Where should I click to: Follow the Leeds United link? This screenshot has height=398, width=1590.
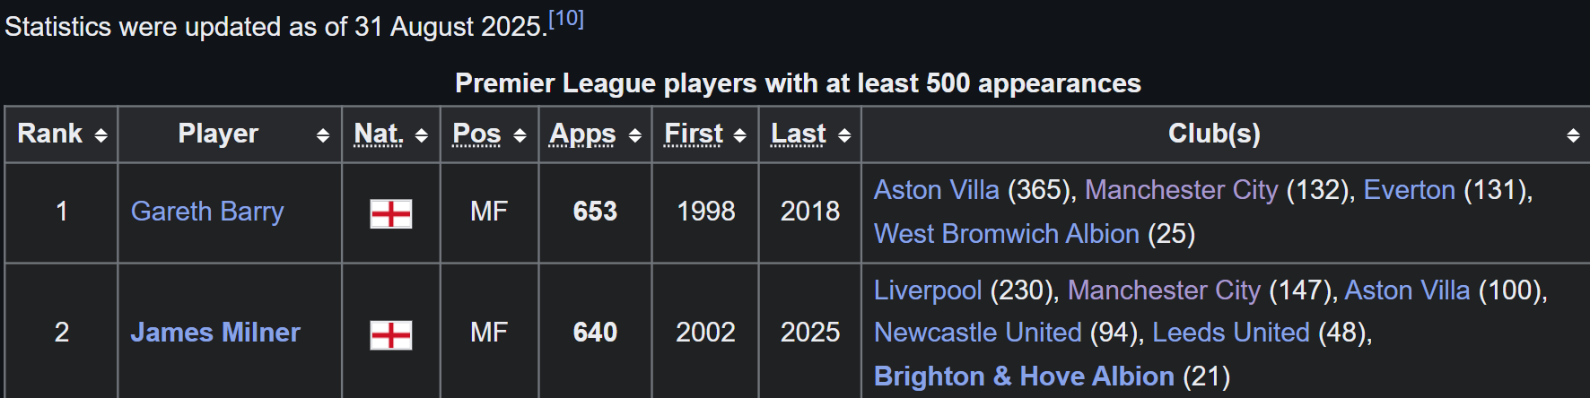click(x=1231, y=333)
